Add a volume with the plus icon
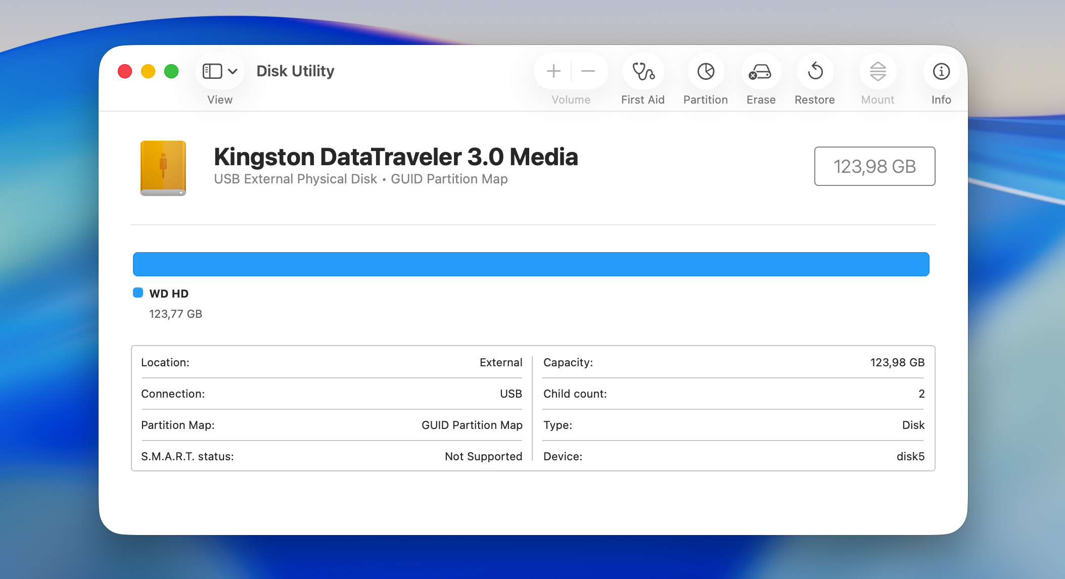The height and width of the screenshot is (579, 1065). (553, 71)
